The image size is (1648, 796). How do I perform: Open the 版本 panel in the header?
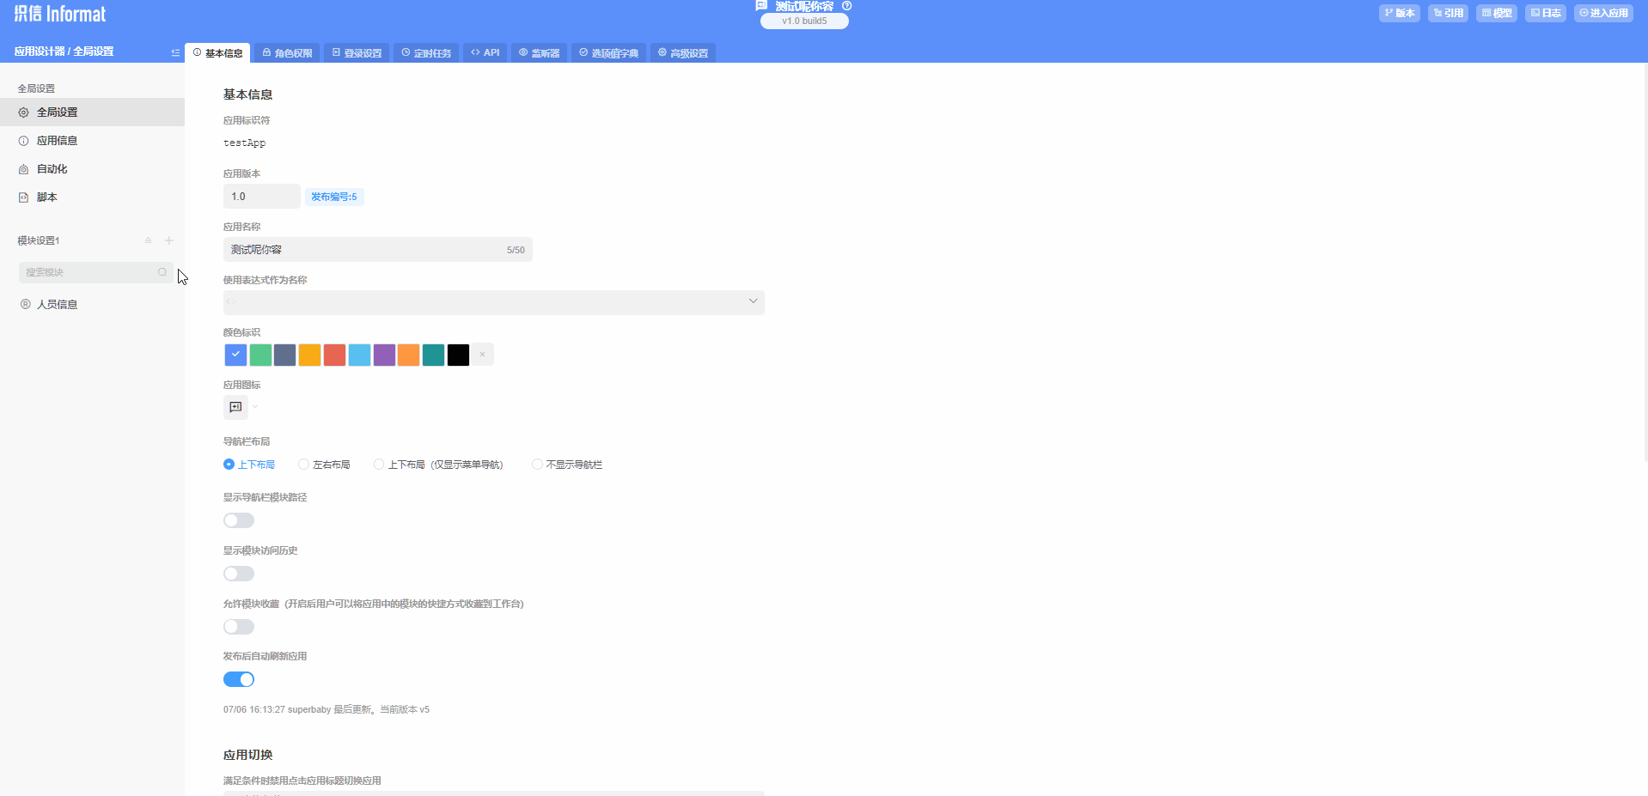(1399, 13)
